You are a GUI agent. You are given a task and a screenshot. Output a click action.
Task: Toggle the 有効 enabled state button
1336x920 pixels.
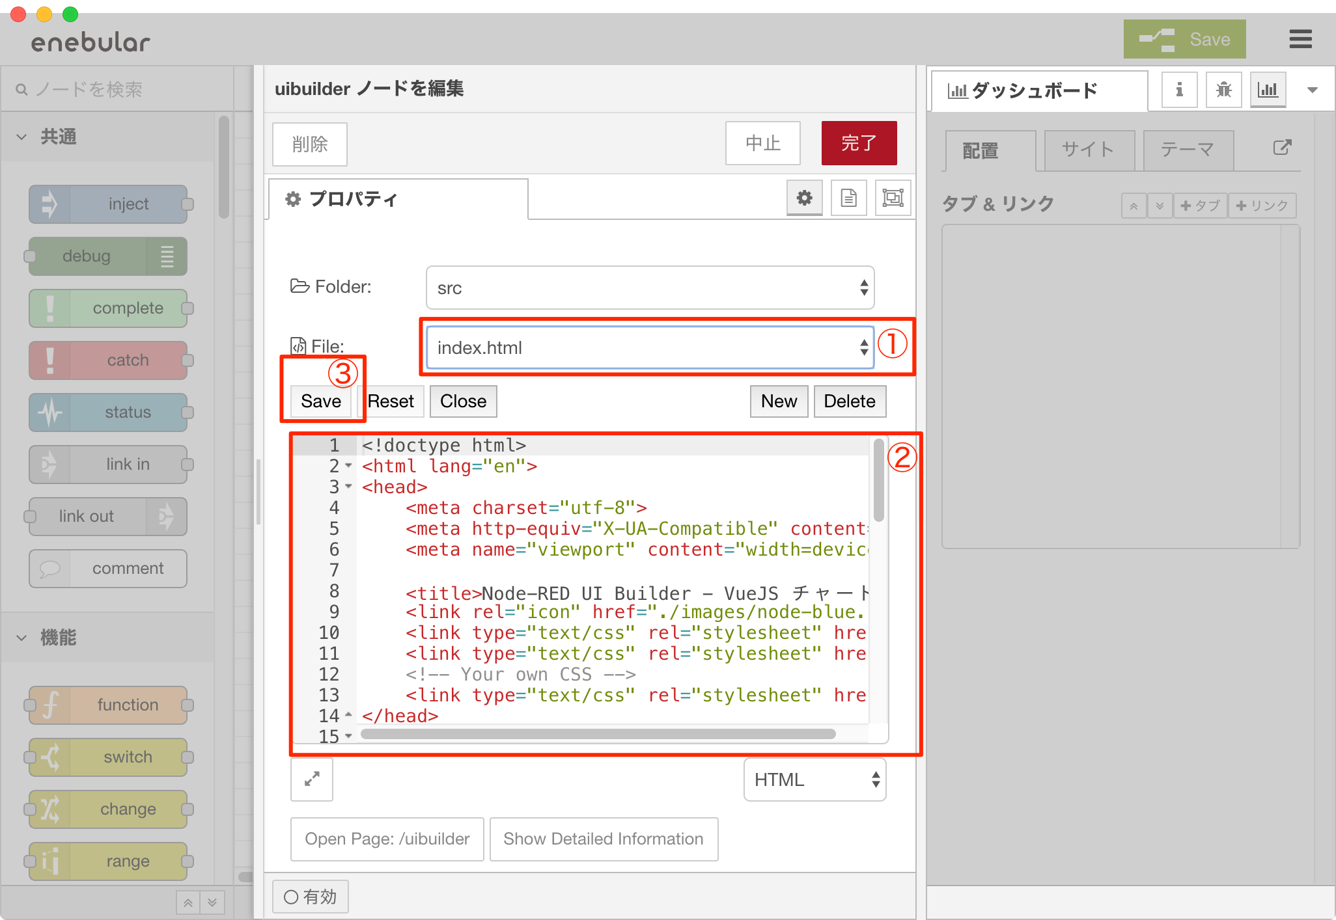(311, 897)
